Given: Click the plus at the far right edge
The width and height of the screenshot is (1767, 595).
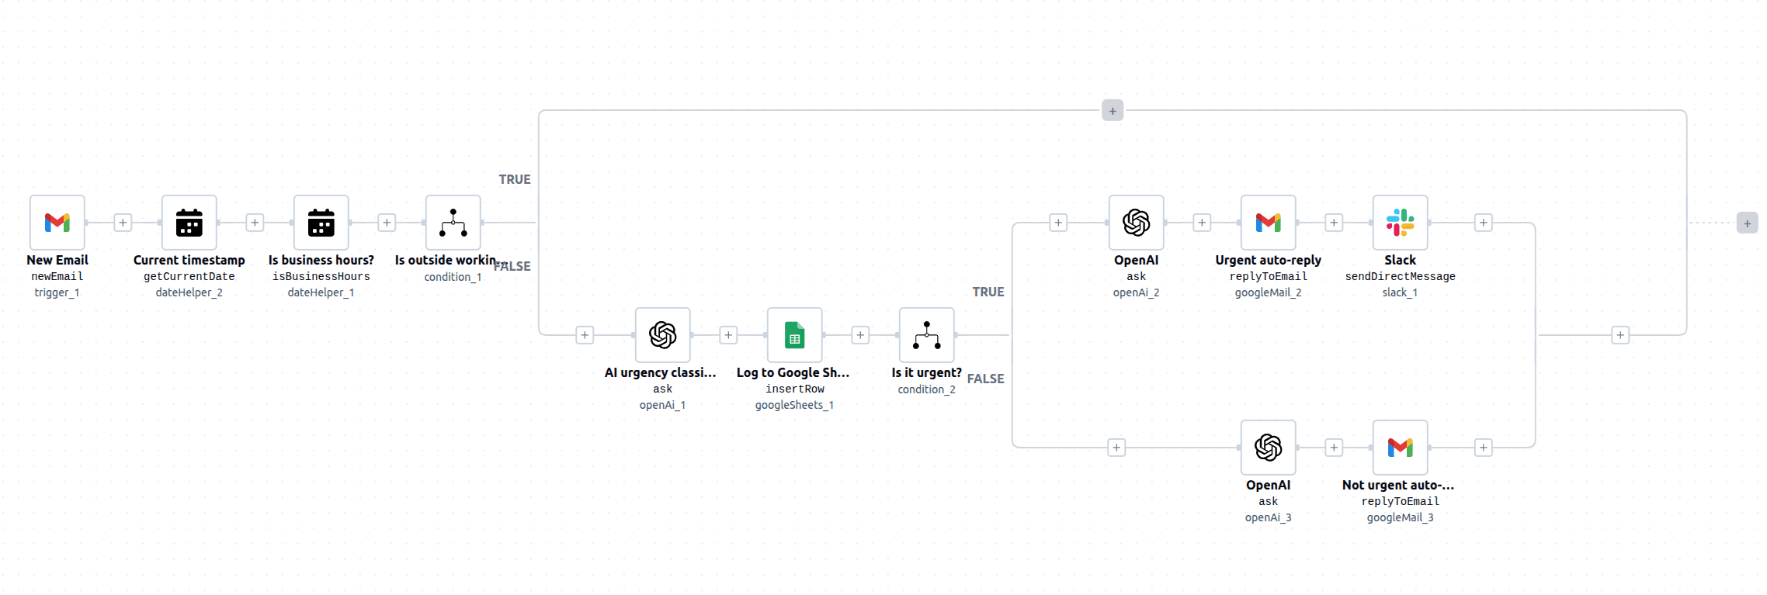Looking at the screenshot, I should (x=1747, y=223).
